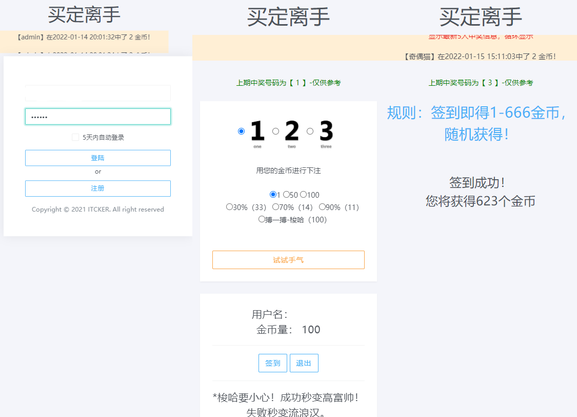Select the 搏一搏-梭哈 (100) all-in option

click(262, 219)
